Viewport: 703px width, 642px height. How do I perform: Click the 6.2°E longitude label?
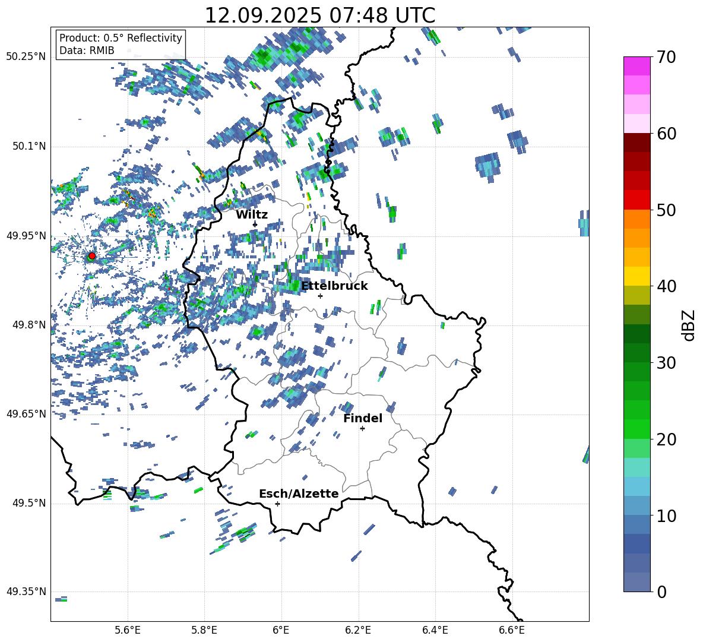click(x=358, y=630)
